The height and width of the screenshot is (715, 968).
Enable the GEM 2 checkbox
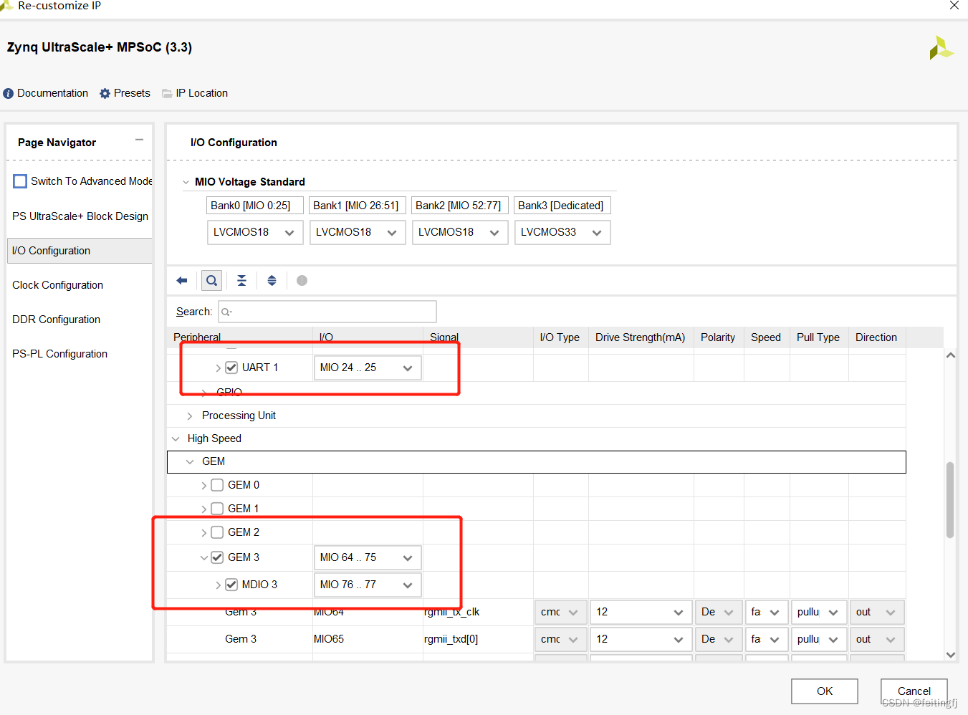[x=217, y=532]
